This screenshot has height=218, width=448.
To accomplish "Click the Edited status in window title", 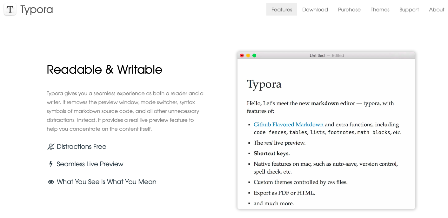I will pos(338,56).
